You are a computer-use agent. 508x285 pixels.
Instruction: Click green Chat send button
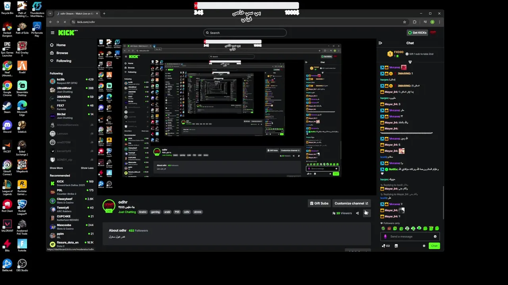pos(434,246)
